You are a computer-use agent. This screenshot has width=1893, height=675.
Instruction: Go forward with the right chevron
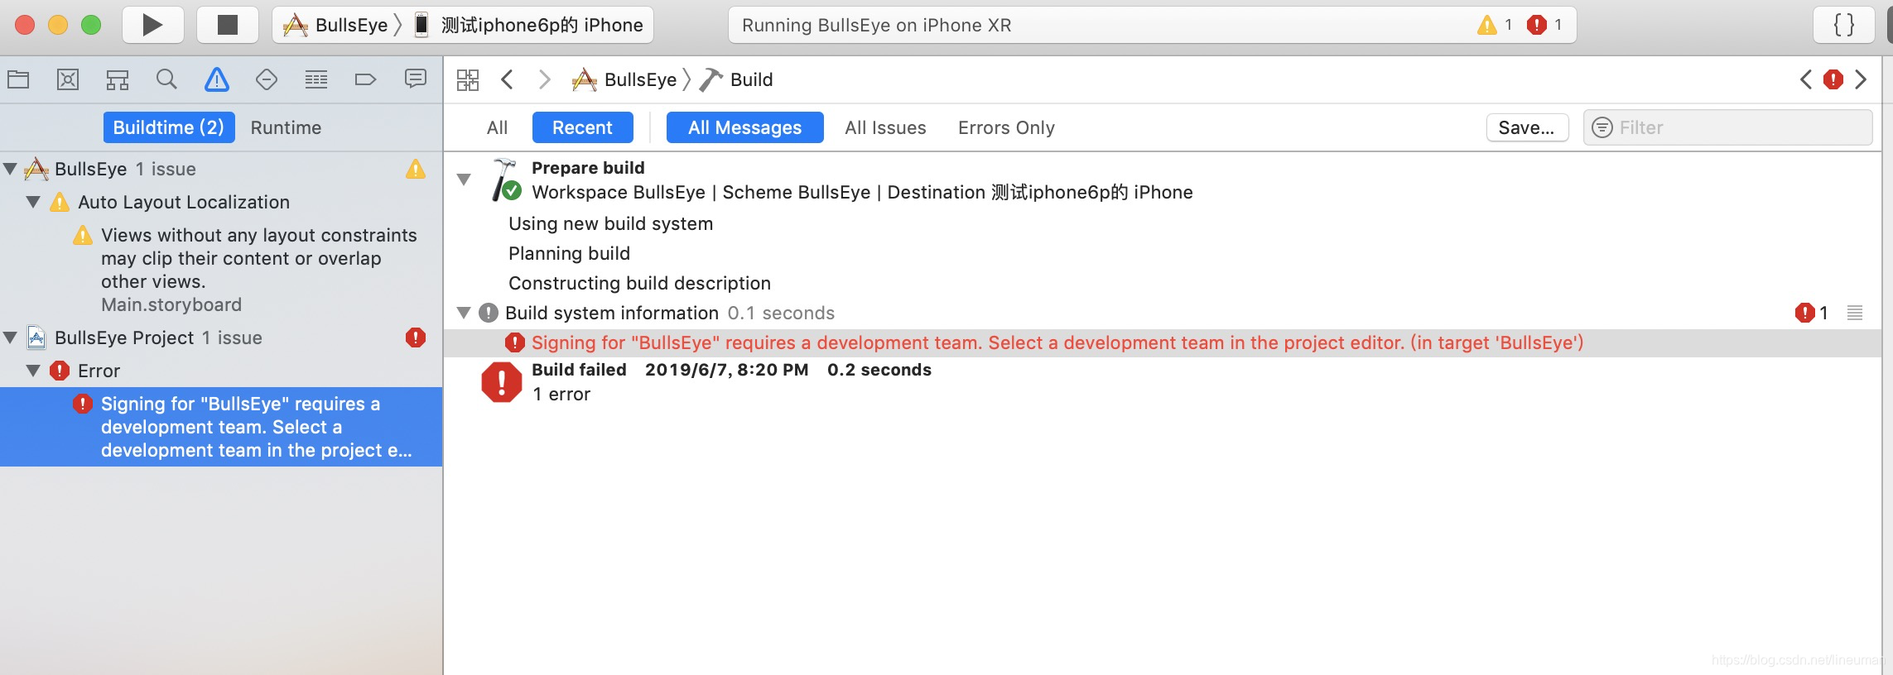(x=544, y=79)
